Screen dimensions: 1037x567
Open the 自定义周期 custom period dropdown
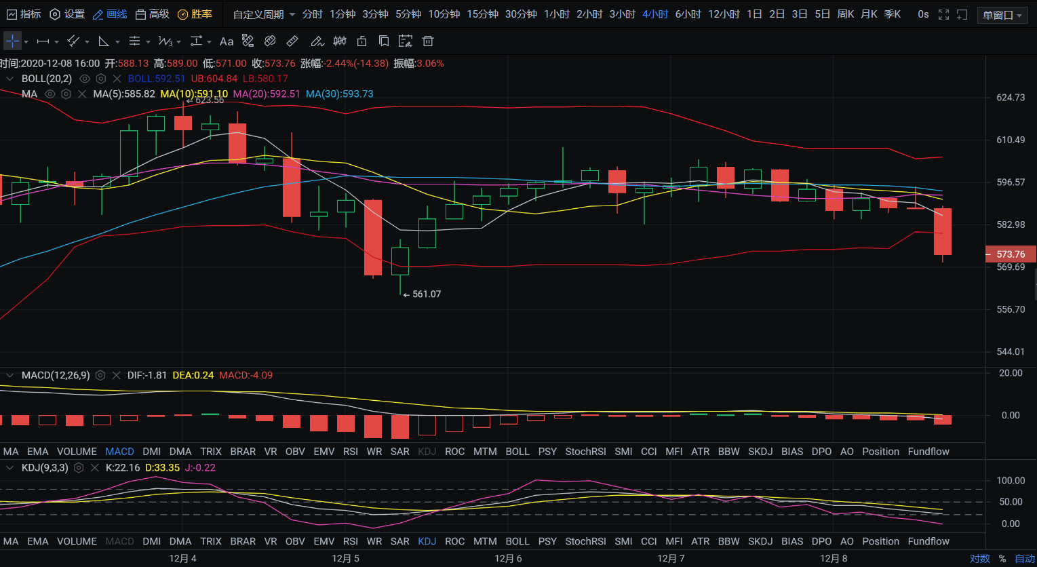[x=264, y=14]
